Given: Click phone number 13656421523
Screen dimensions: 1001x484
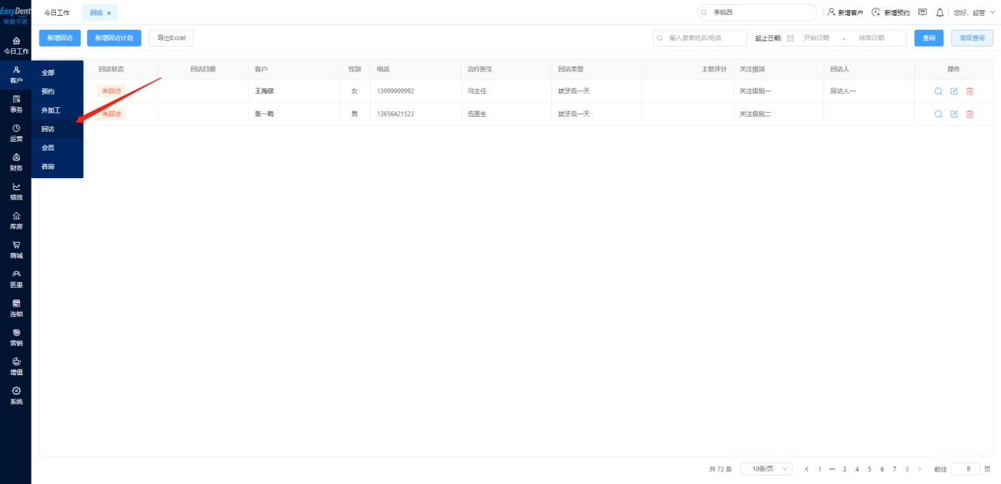Looking at the screenshot, I should [395, 114].
